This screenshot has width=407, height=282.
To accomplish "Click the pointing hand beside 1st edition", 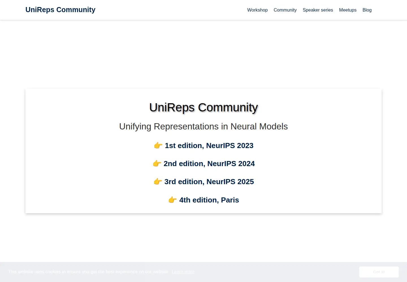I will (x=158, y=146).
